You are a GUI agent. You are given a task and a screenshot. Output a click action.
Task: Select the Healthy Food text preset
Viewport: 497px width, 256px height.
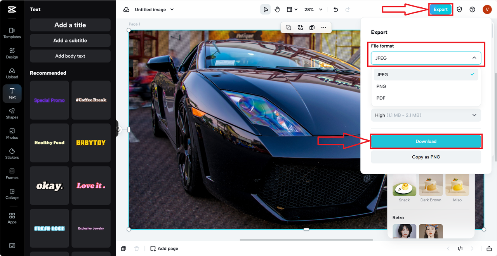[x=49, y=143]
